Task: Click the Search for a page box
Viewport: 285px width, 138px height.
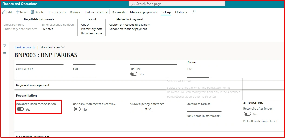Action: (177, 4)
